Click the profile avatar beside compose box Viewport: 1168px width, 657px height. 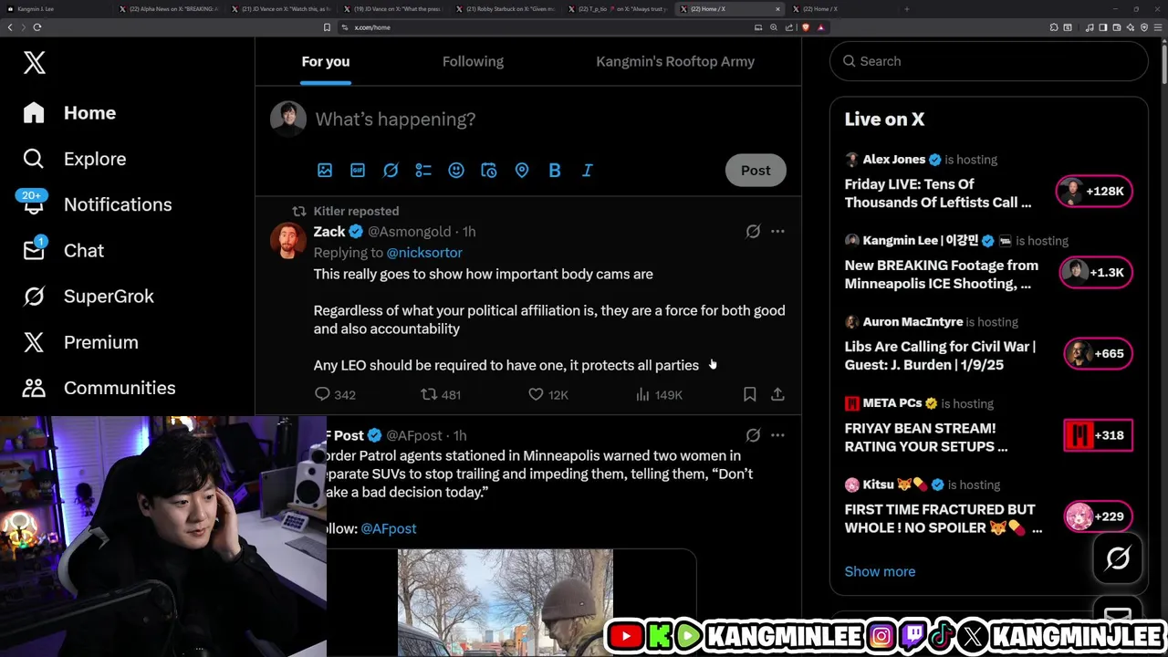pos(288,119)
